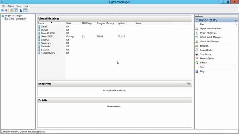
Task: Sort by the Name column header
Action: click(x=52, y=23)
